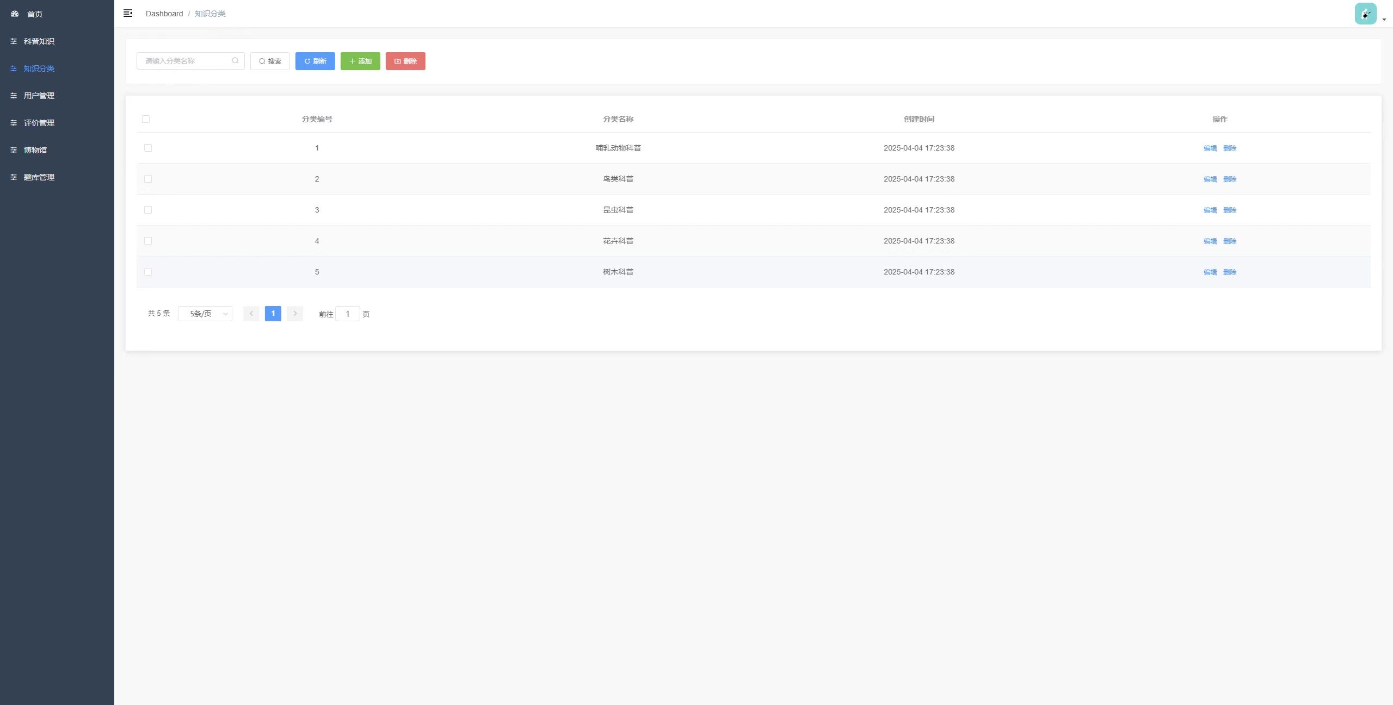
Task: Click the user avatar icon
Action: (1365, 14)
